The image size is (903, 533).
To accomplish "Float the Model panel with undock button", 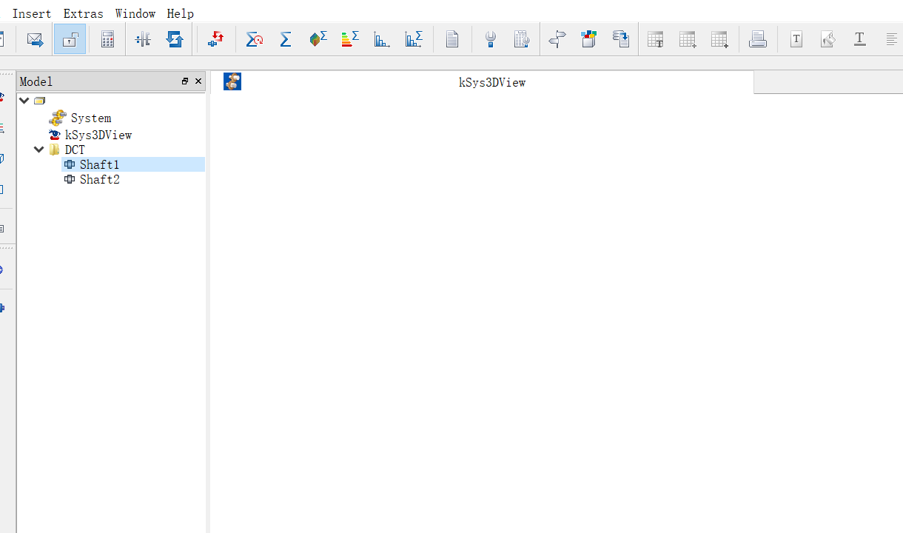I will [185, 81].
